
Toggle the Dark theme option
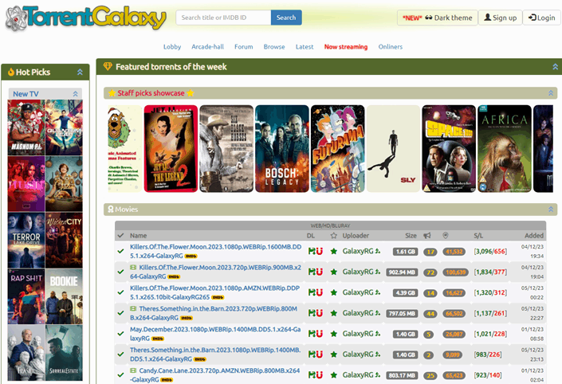pyautogui.click(x=438, y=18)
